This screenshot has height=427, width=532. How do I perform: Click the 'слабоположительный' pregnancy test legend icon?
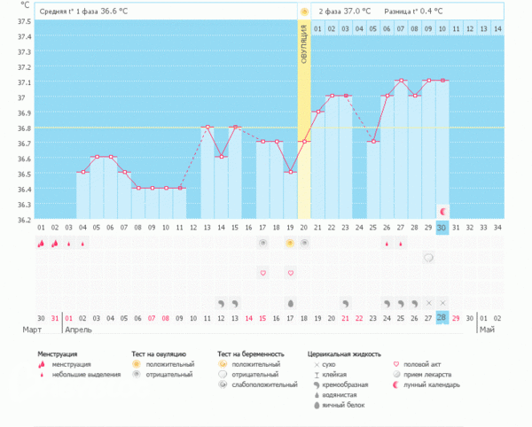[223, 385]
